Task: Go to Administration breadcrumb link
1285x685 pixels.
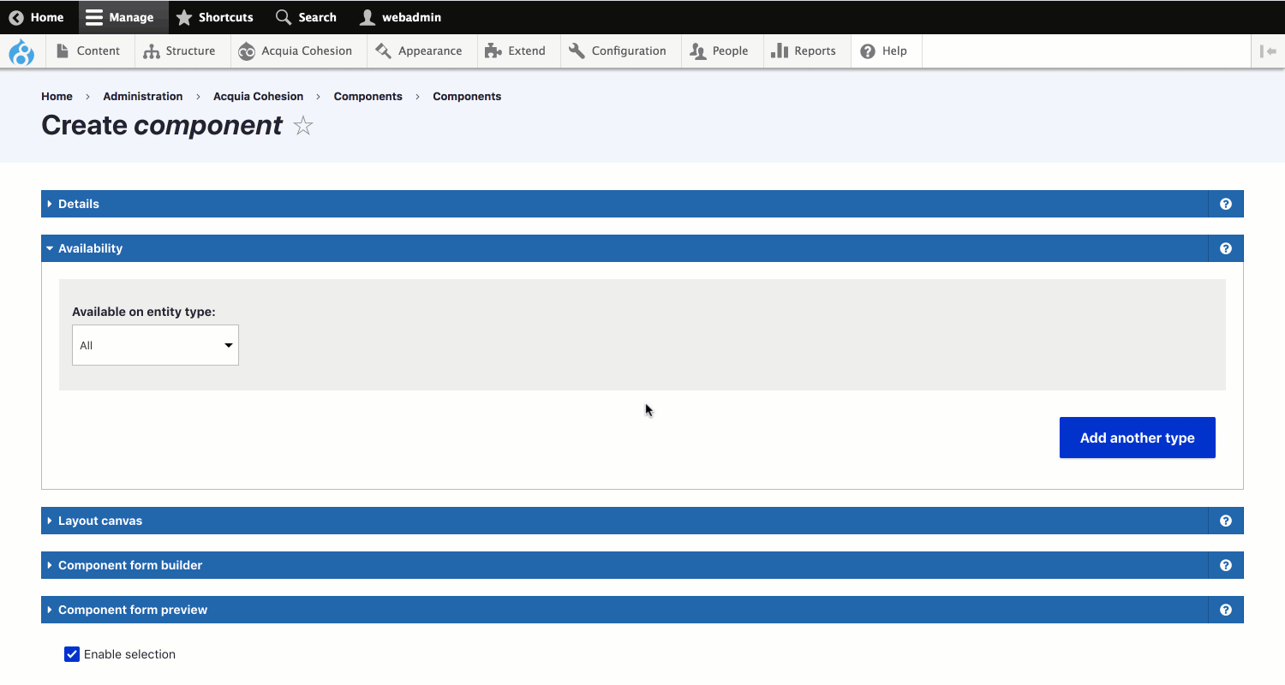Action: tap(143, 97)
